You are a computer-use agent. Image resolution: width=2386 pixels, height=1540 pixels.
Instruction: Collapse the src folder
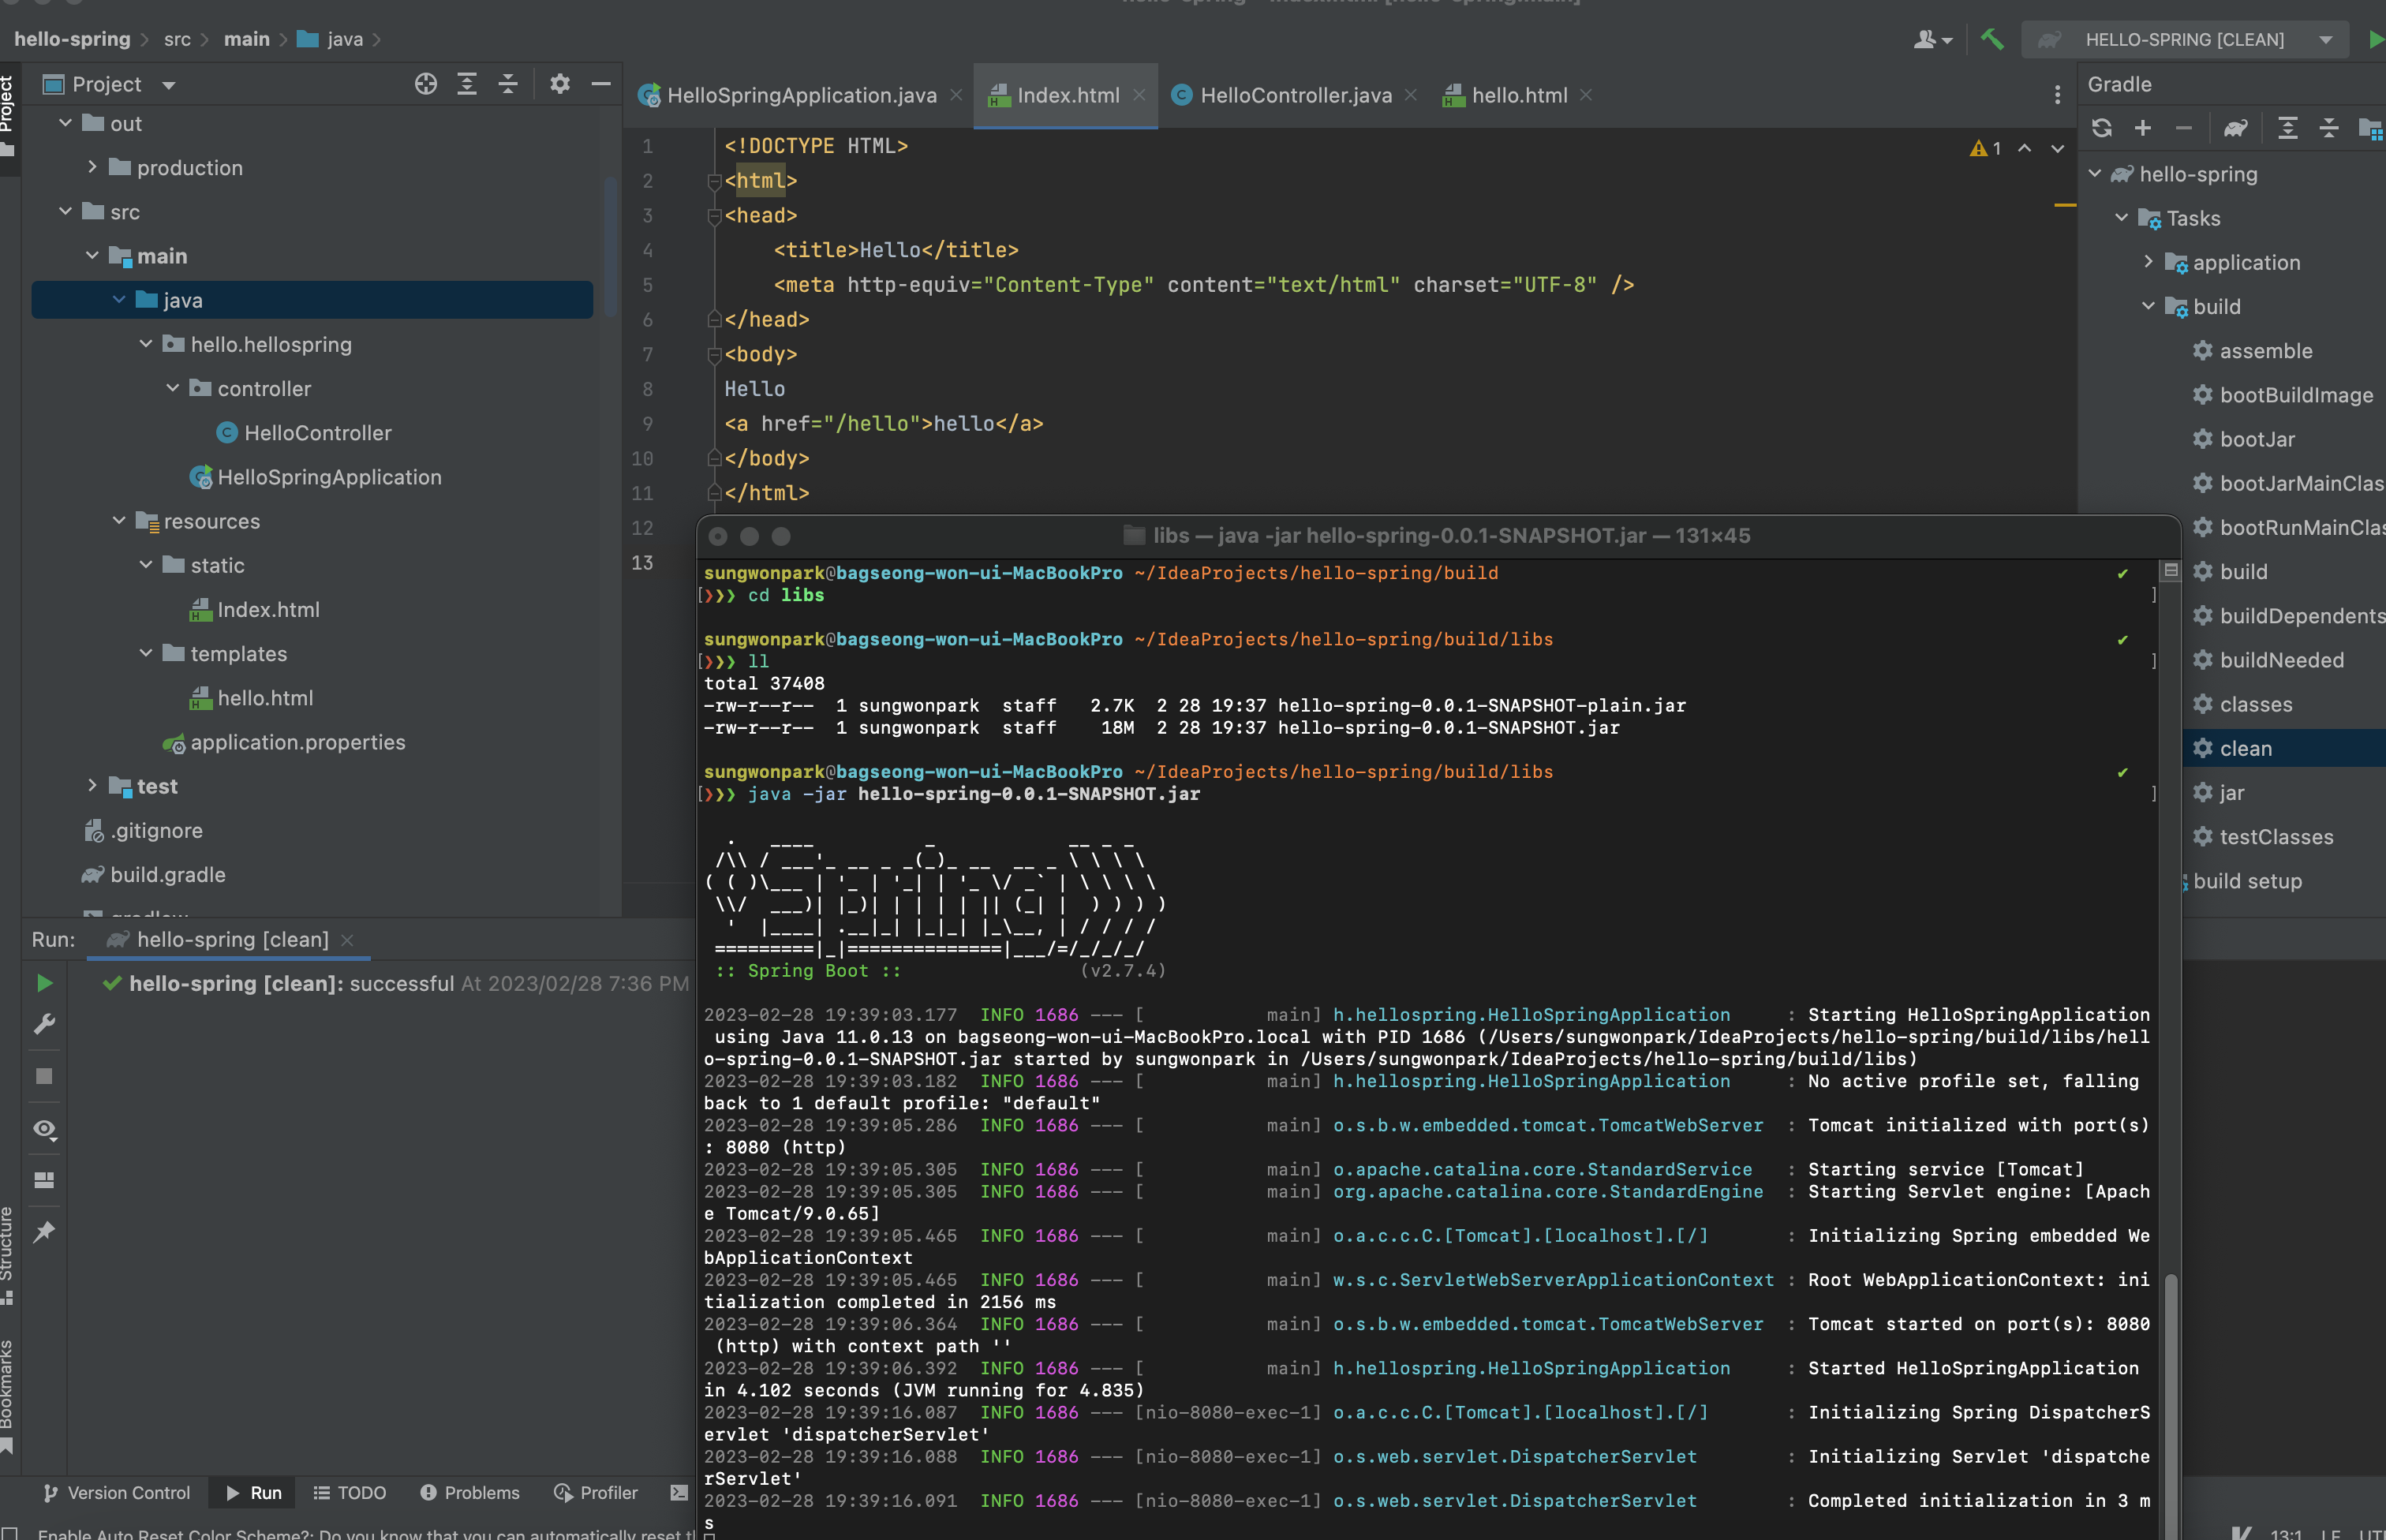tap(65, 211)
